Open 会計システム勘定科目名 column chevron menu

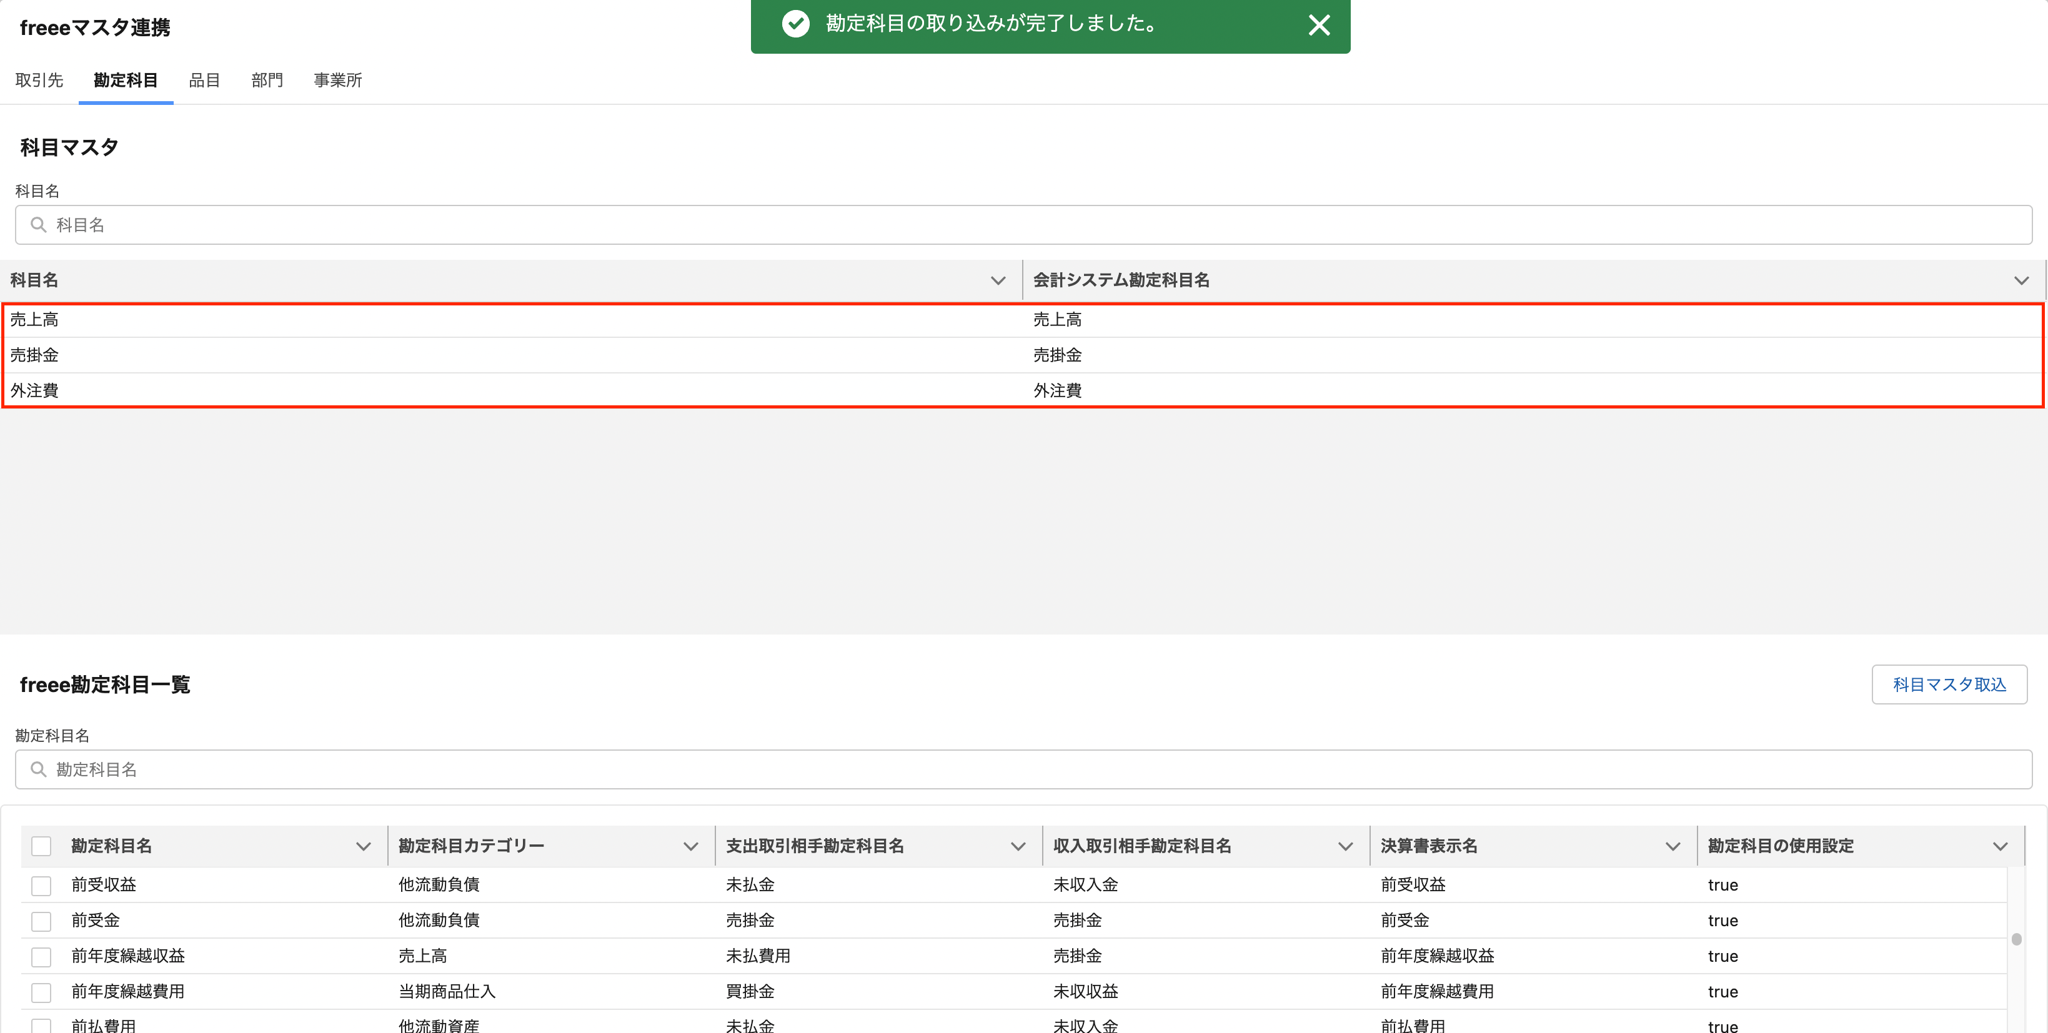pos(2021,280)
